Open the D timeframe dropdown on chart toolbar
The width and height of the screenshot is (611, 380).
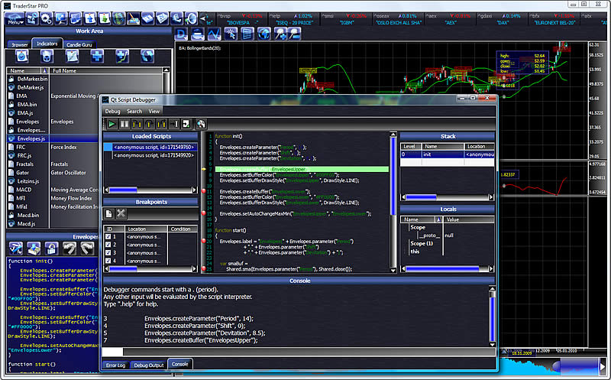181,34
